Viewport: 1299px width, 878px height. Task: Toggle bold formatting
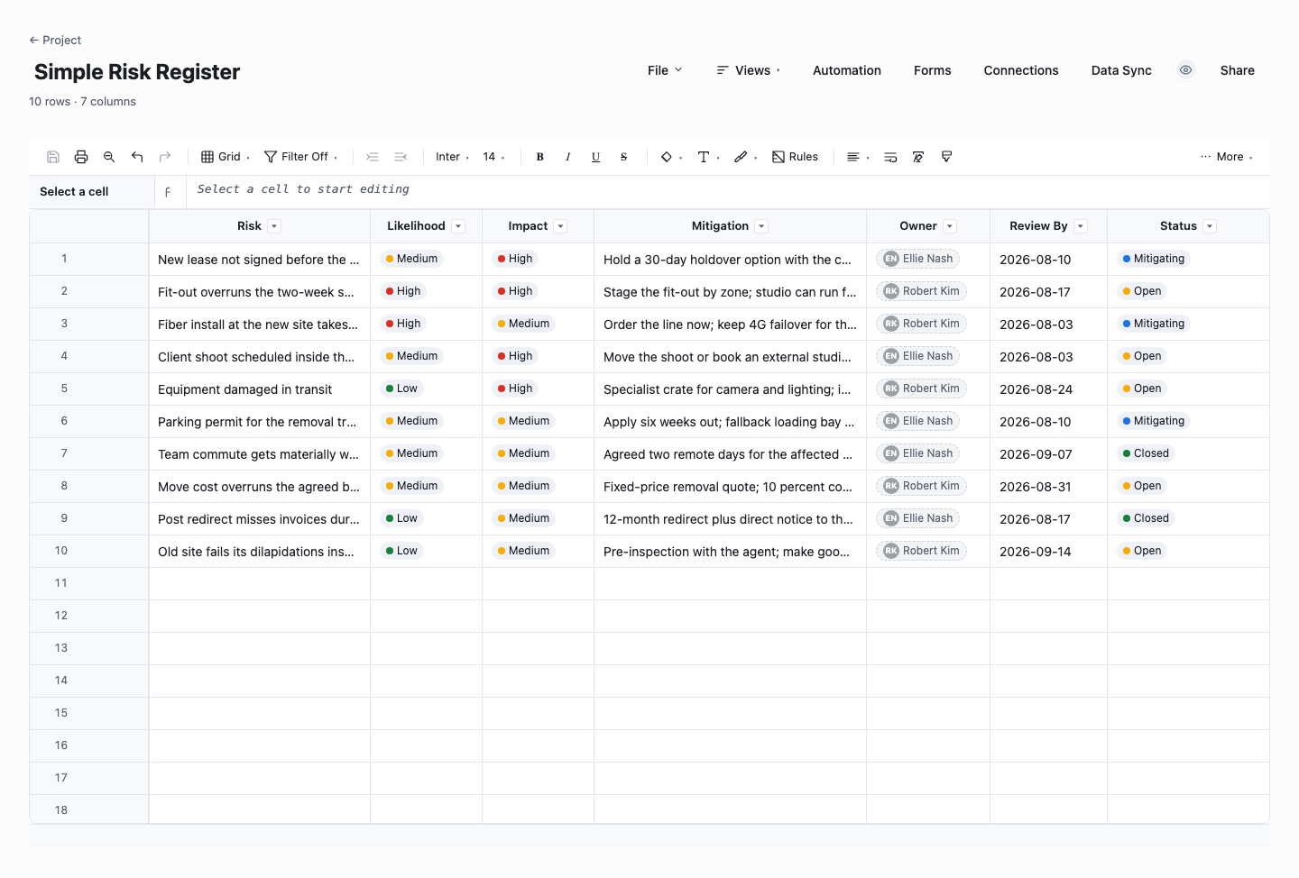coord(540,157)
